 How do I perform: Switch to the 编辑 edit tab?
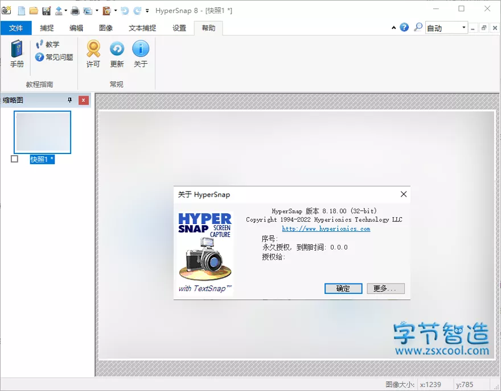tap(76, 28)
